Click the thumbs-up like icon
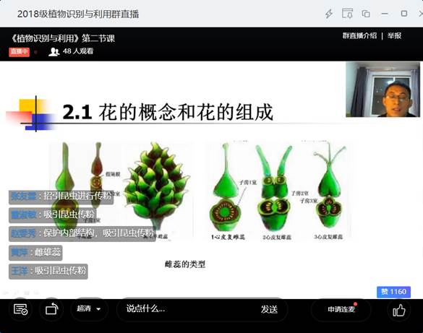The width and height of the screenshot is (423, 333). (x=399, y=310)
